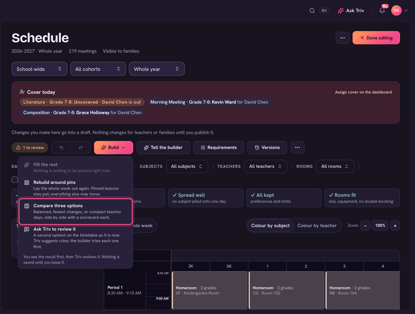Open the Rooms fit scorecard
The image size is (415, 314).
(362, 198)
